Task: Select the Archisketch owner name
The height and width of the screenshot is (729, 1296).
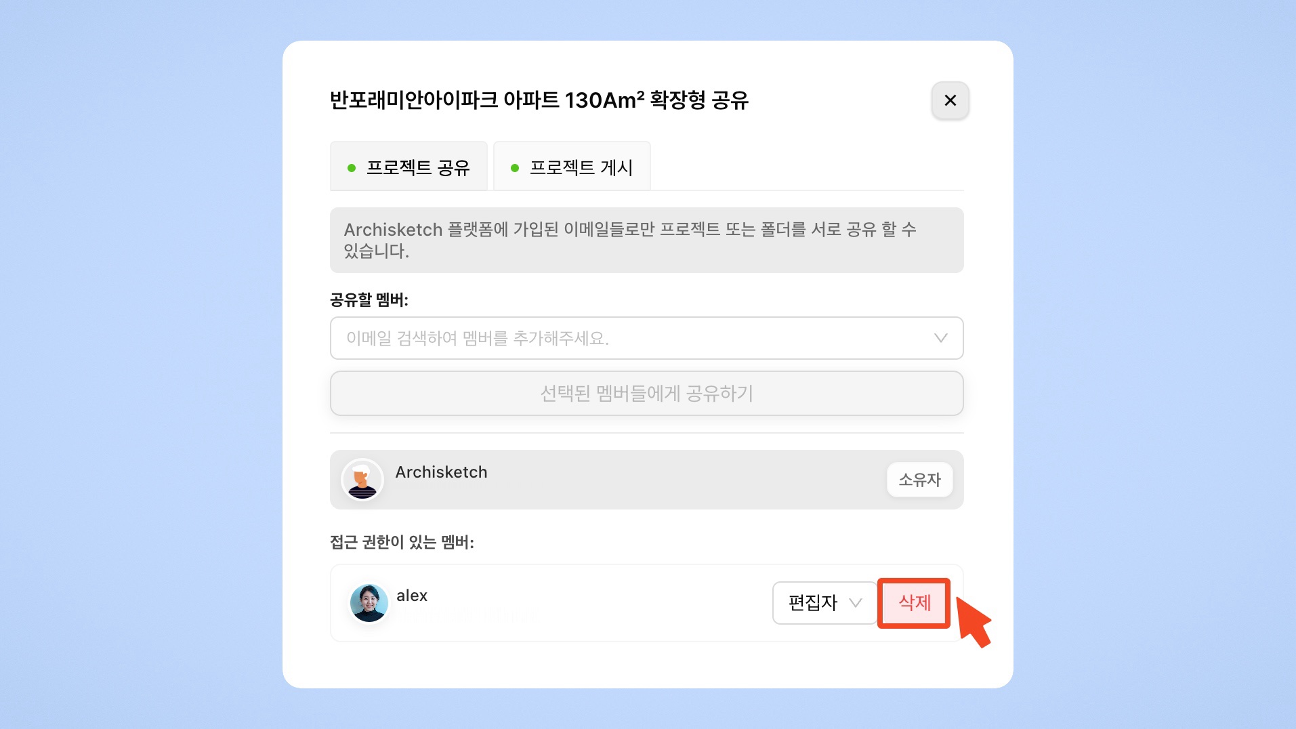Action: click(x=441, y=472)
